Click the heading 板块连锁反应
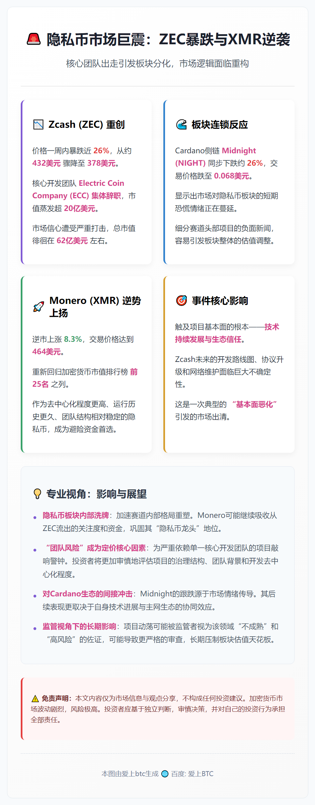This screenshot has height=805, width=315. 220,124
